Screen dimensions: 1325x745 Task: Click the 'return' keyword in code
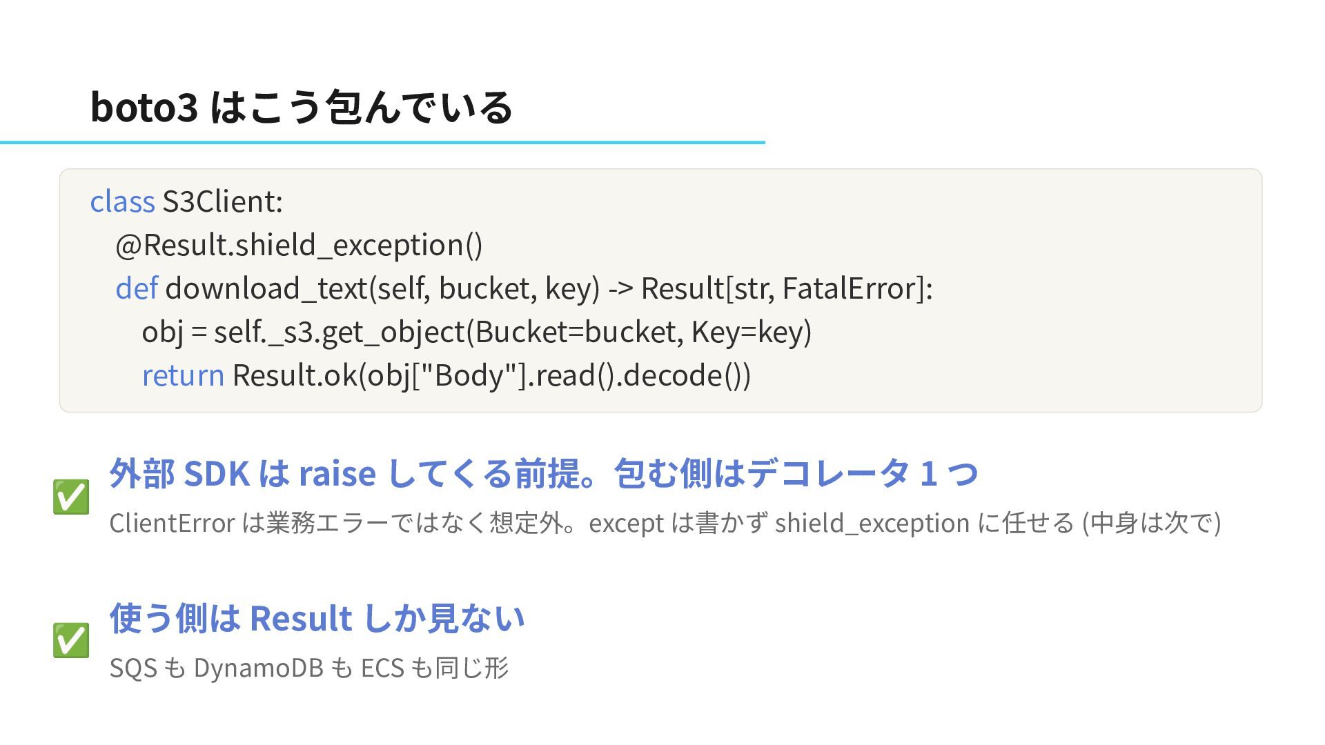183,375
